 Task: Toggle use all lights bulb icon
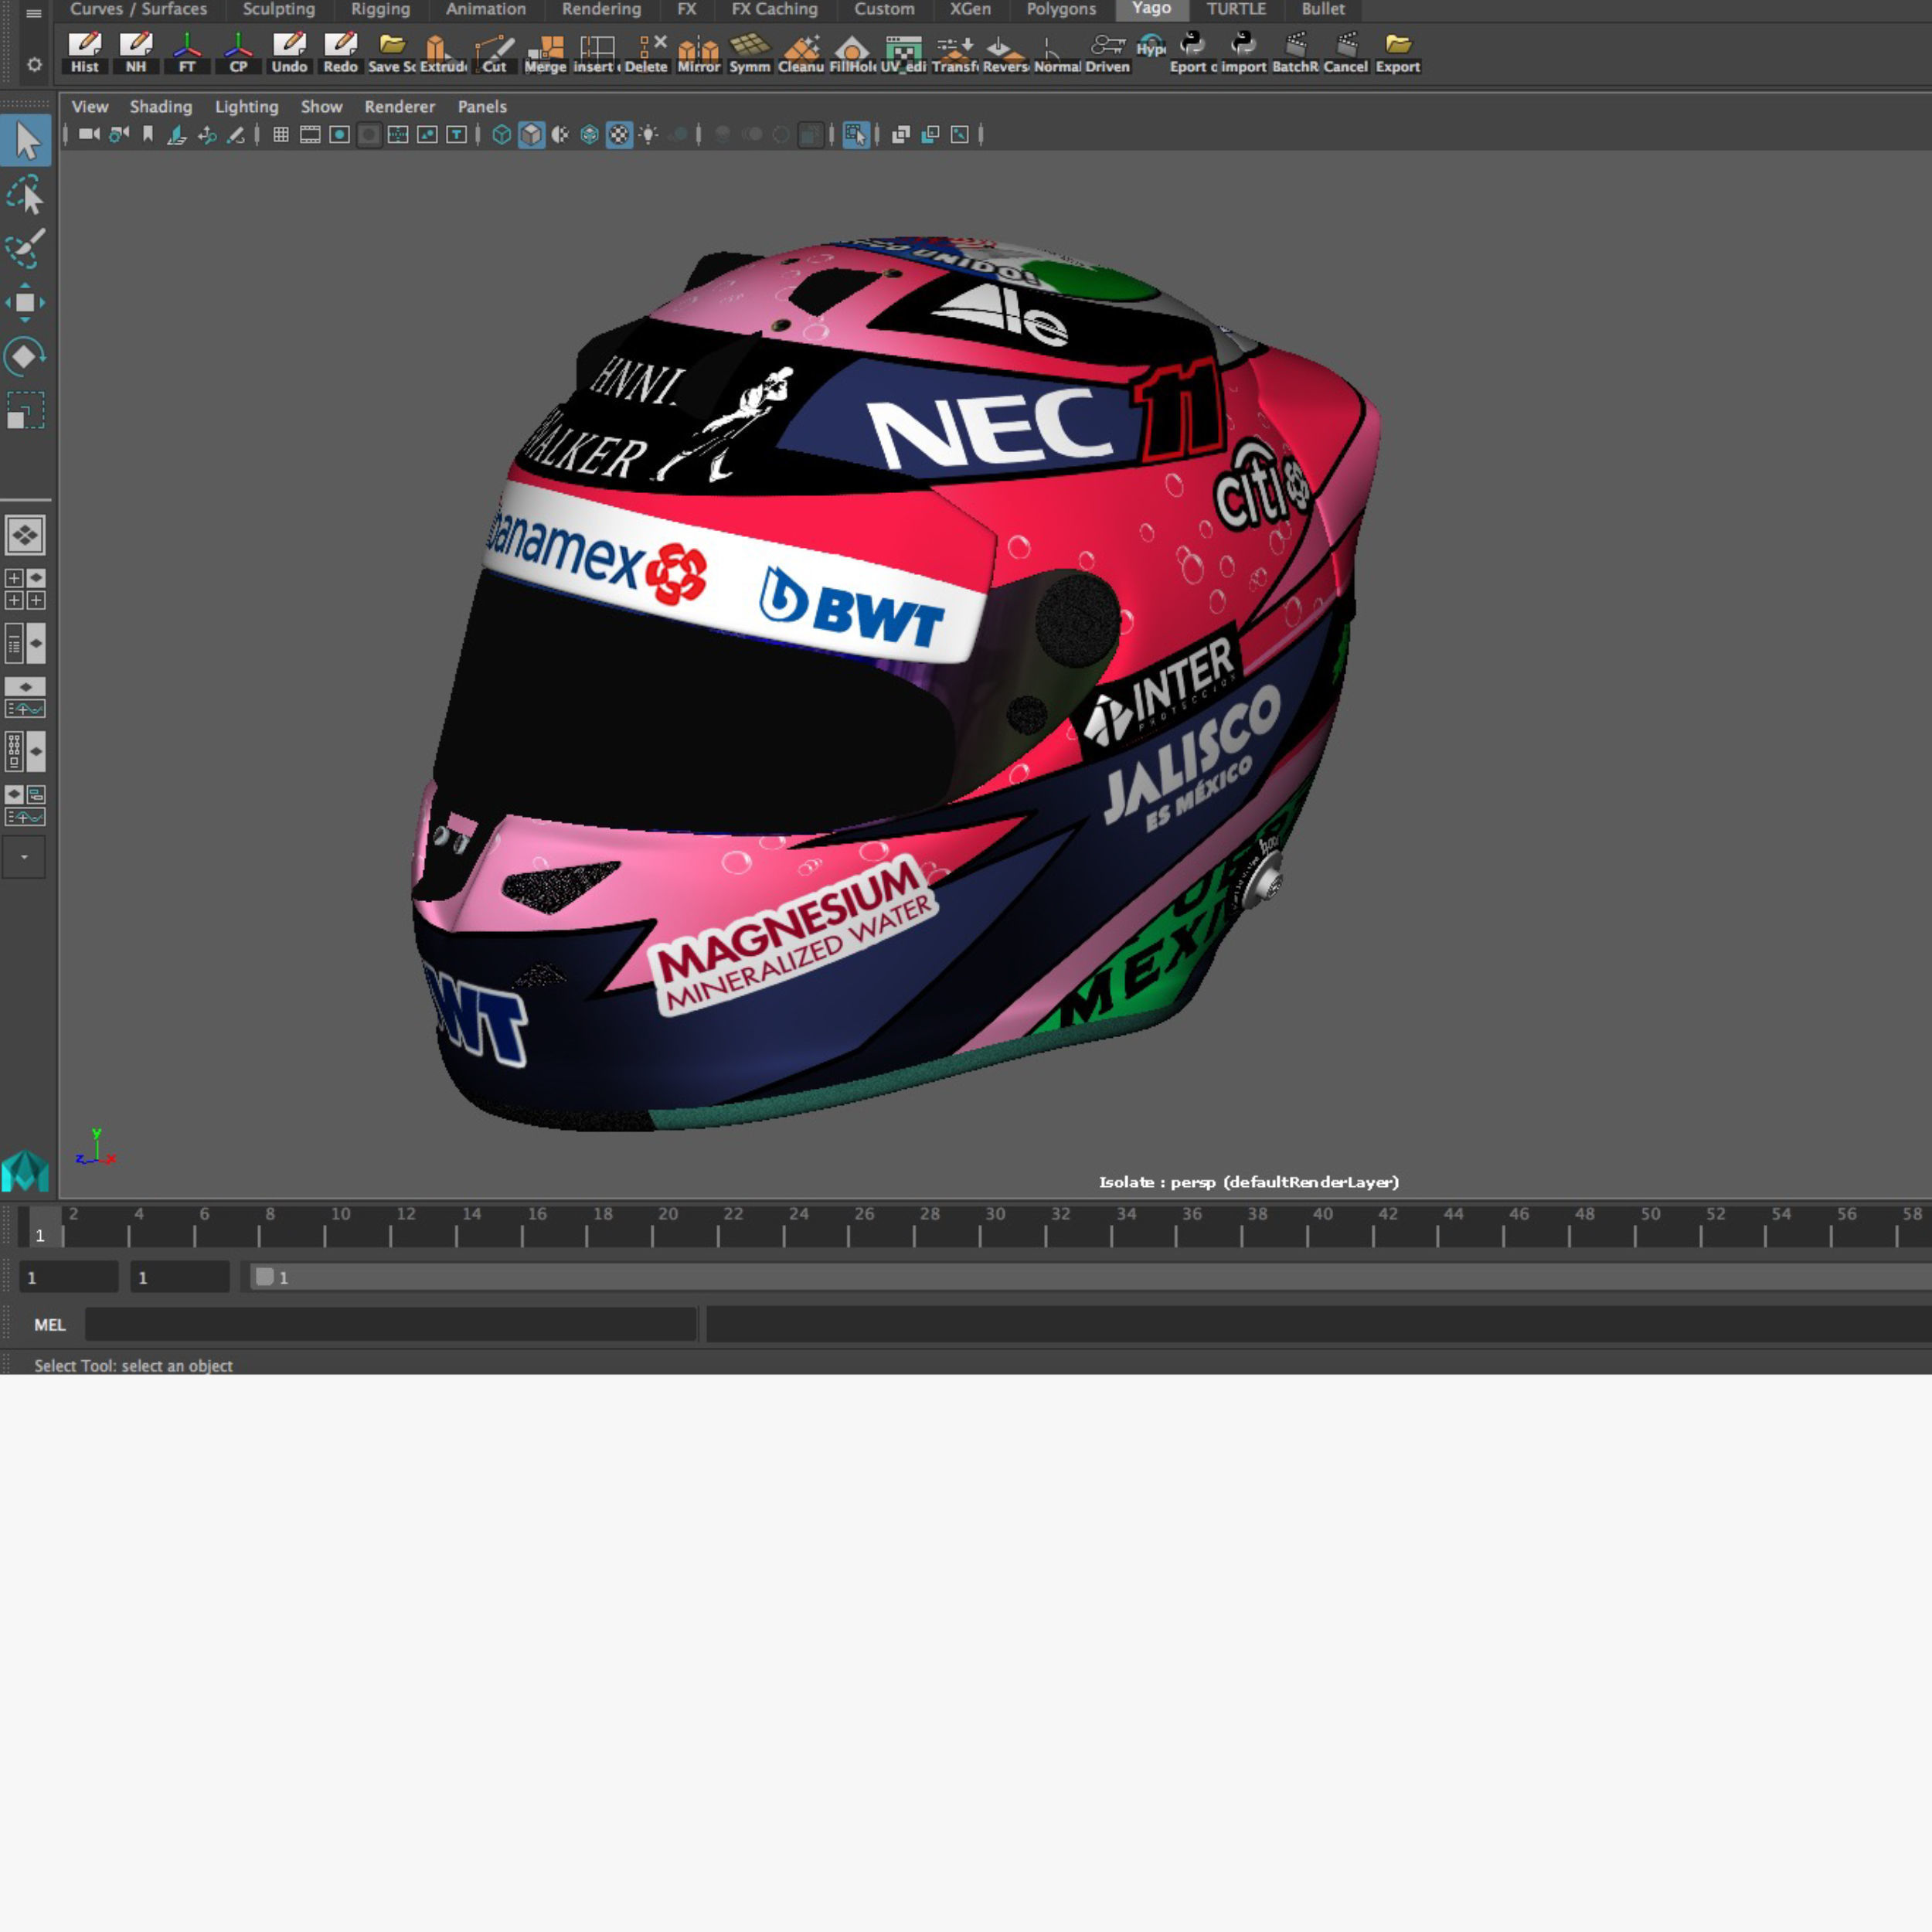click(649, 134)
